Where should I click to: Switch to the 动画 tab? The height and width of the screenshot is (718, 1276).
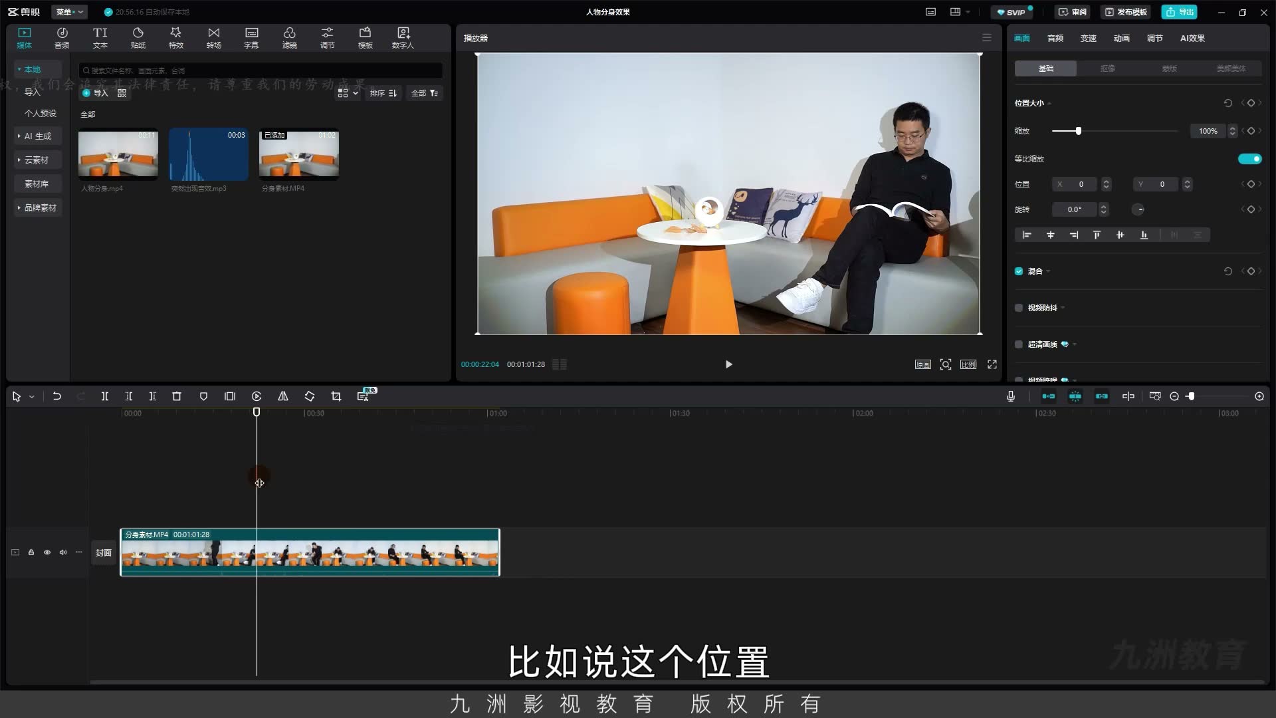(1121, 39)
